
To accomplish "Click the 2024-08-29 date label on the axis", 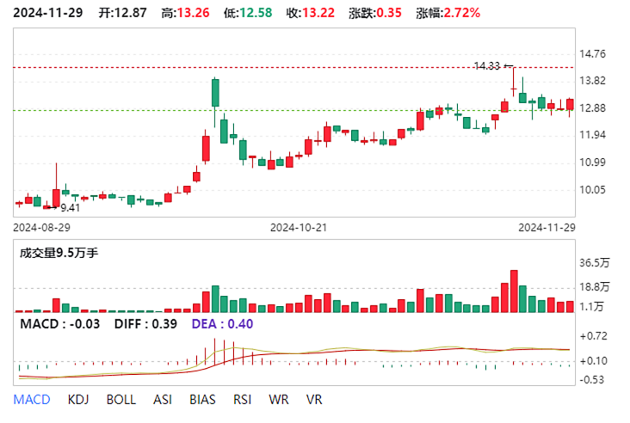I will (40, 227).
